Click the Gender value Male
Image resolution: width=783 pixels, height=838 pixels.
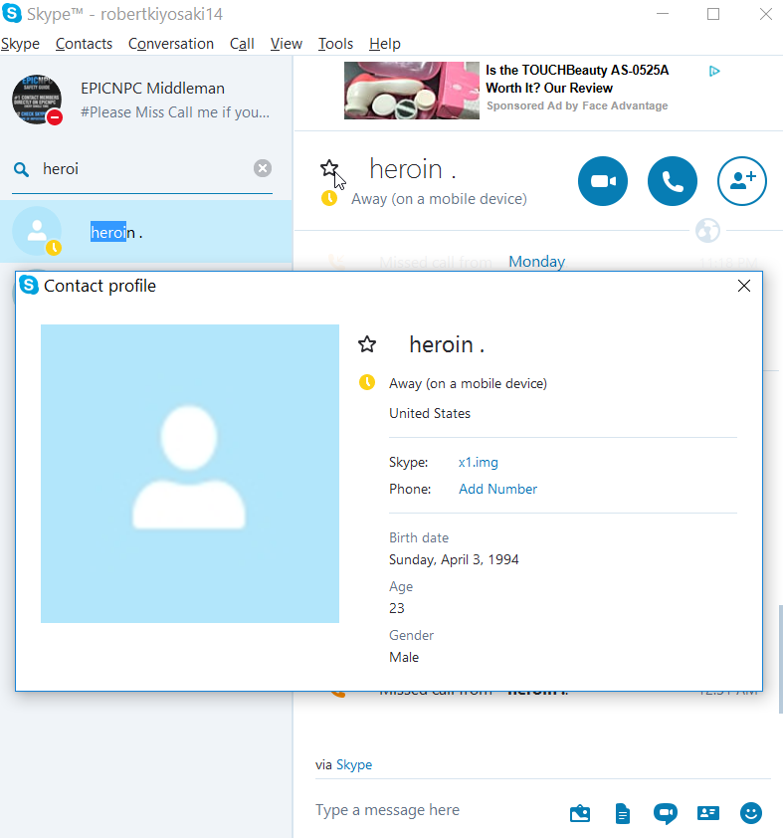(x=404, y=657)
